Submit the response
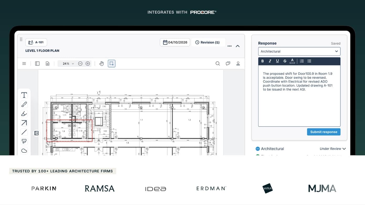Viewport: 365px width, 224px height. point(324,132)
